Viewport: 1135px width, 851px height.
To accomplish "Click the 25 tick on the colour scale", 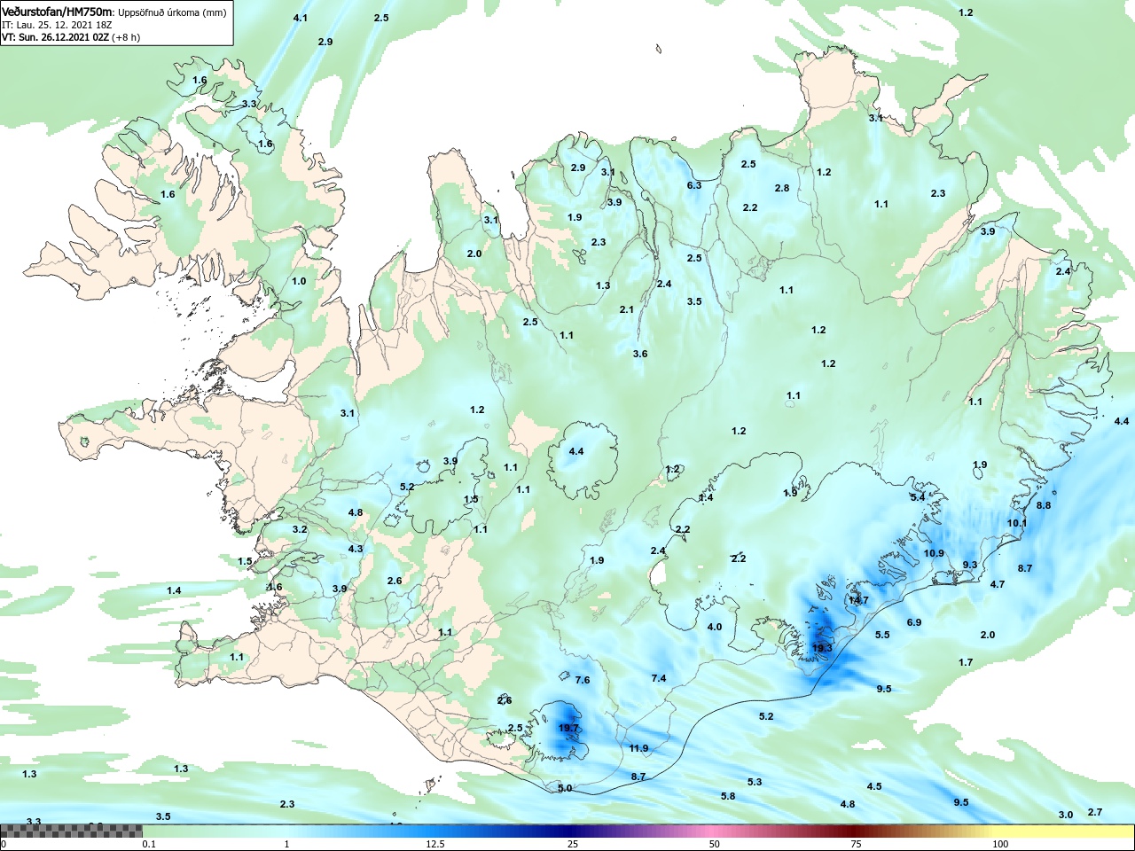I will point(575,845).
